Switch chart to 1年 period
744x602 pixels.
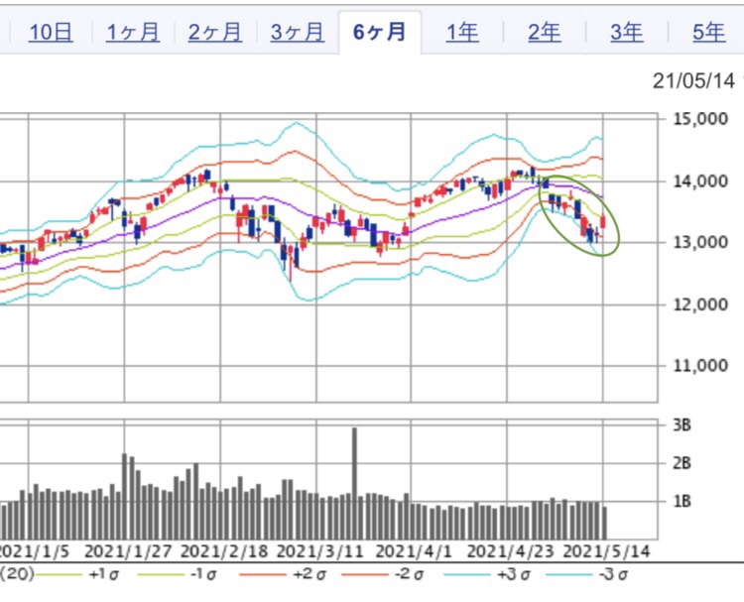[x=461, y=33]
